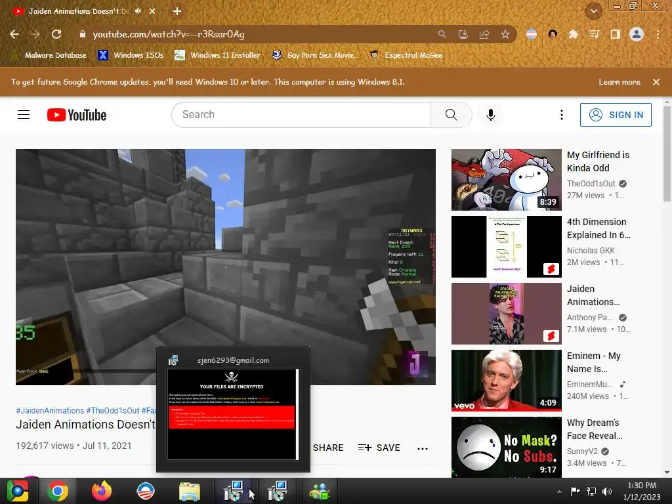Close the Jaiden Animations tab

[x=152, y=11]
